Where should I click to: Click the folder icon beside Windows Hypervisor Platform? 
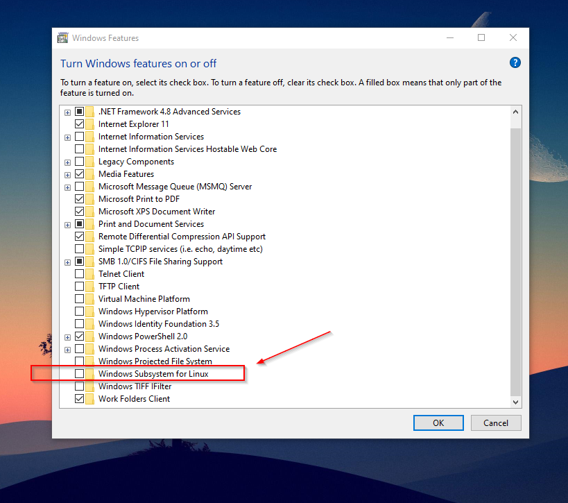[90, 312]
